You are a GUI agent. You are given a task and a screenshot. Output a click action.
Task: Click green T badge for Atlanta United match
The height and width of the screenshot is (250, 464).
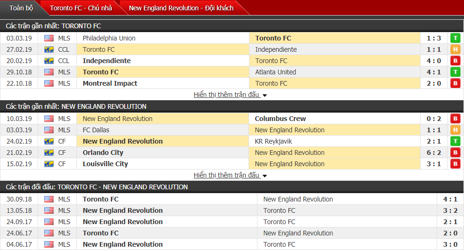(x=456, y=72)
